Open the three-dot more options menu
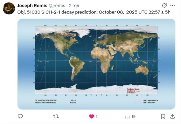The height and width of the screenshot is (124, 181). click(x=172, y=5)
